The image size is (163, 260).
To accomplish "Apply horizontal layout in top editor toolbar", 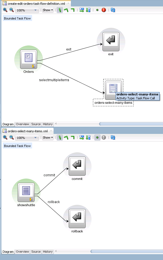I will [x=81, y=10].
